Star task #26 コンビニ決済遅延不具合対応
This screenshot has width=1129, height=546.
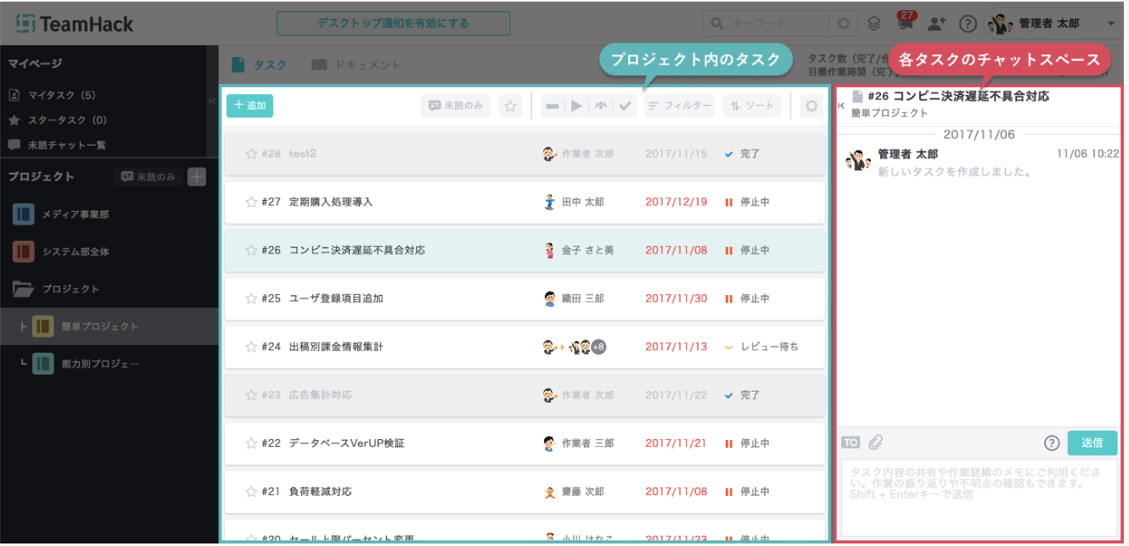click(250, 250)
